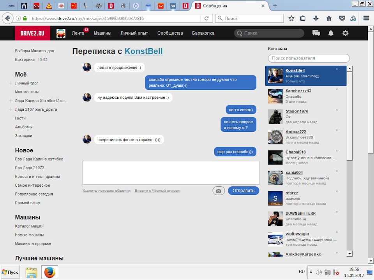Bookmark this page with the star icon

click(x=291, y=18)
